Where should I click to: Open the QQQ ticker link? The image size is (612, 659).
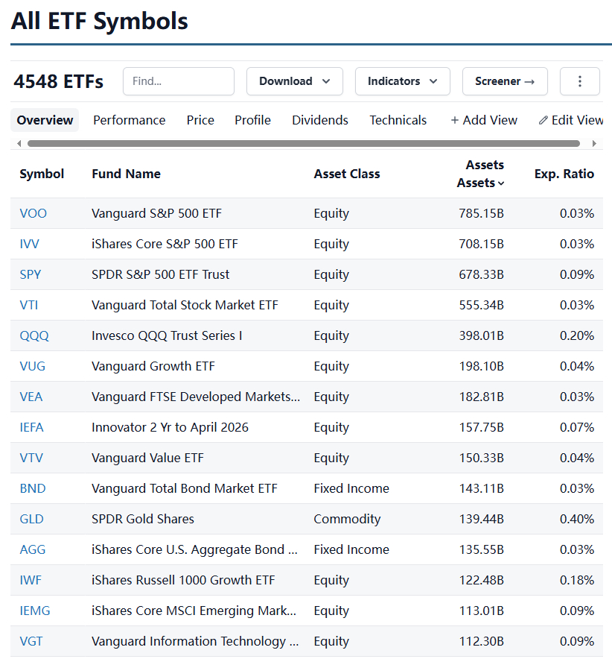(34, 335)
